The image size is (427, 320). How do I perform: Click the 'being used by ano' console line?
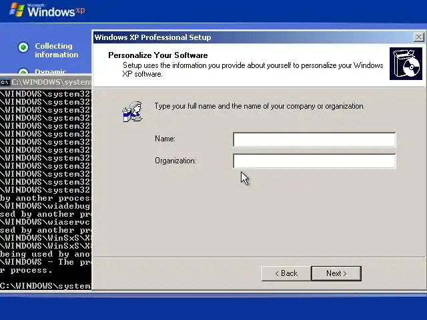click(45, 254)
